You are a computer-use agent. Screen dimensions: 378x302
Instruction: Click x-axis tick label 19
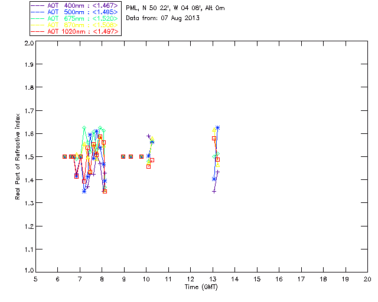click(x=346, y=279)
